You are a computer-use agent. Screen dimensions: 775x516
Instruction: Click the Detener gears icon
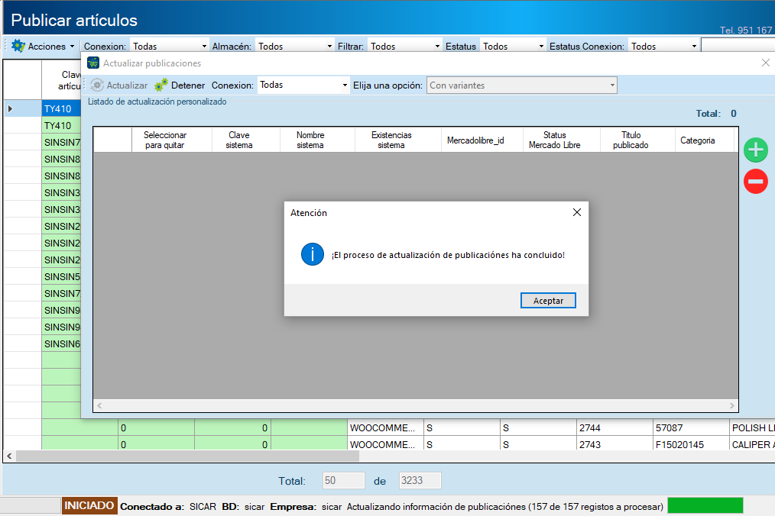click(x=161, y=85)
